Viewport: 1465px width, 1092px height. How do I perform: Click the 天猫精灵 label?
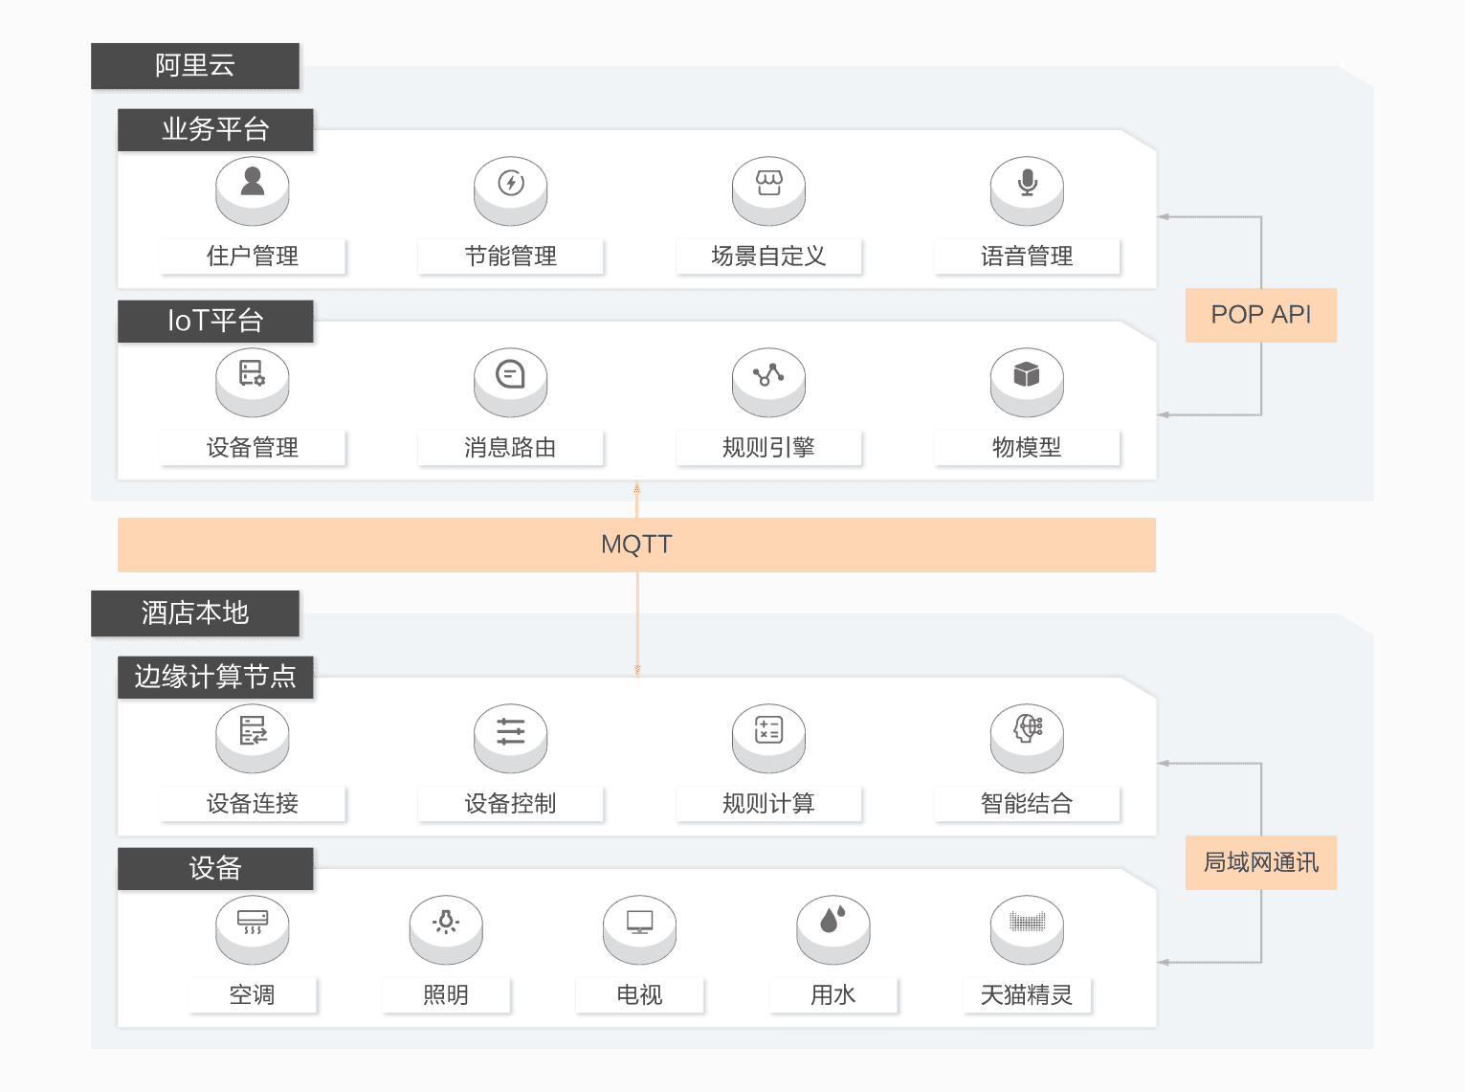[1027, 995]
